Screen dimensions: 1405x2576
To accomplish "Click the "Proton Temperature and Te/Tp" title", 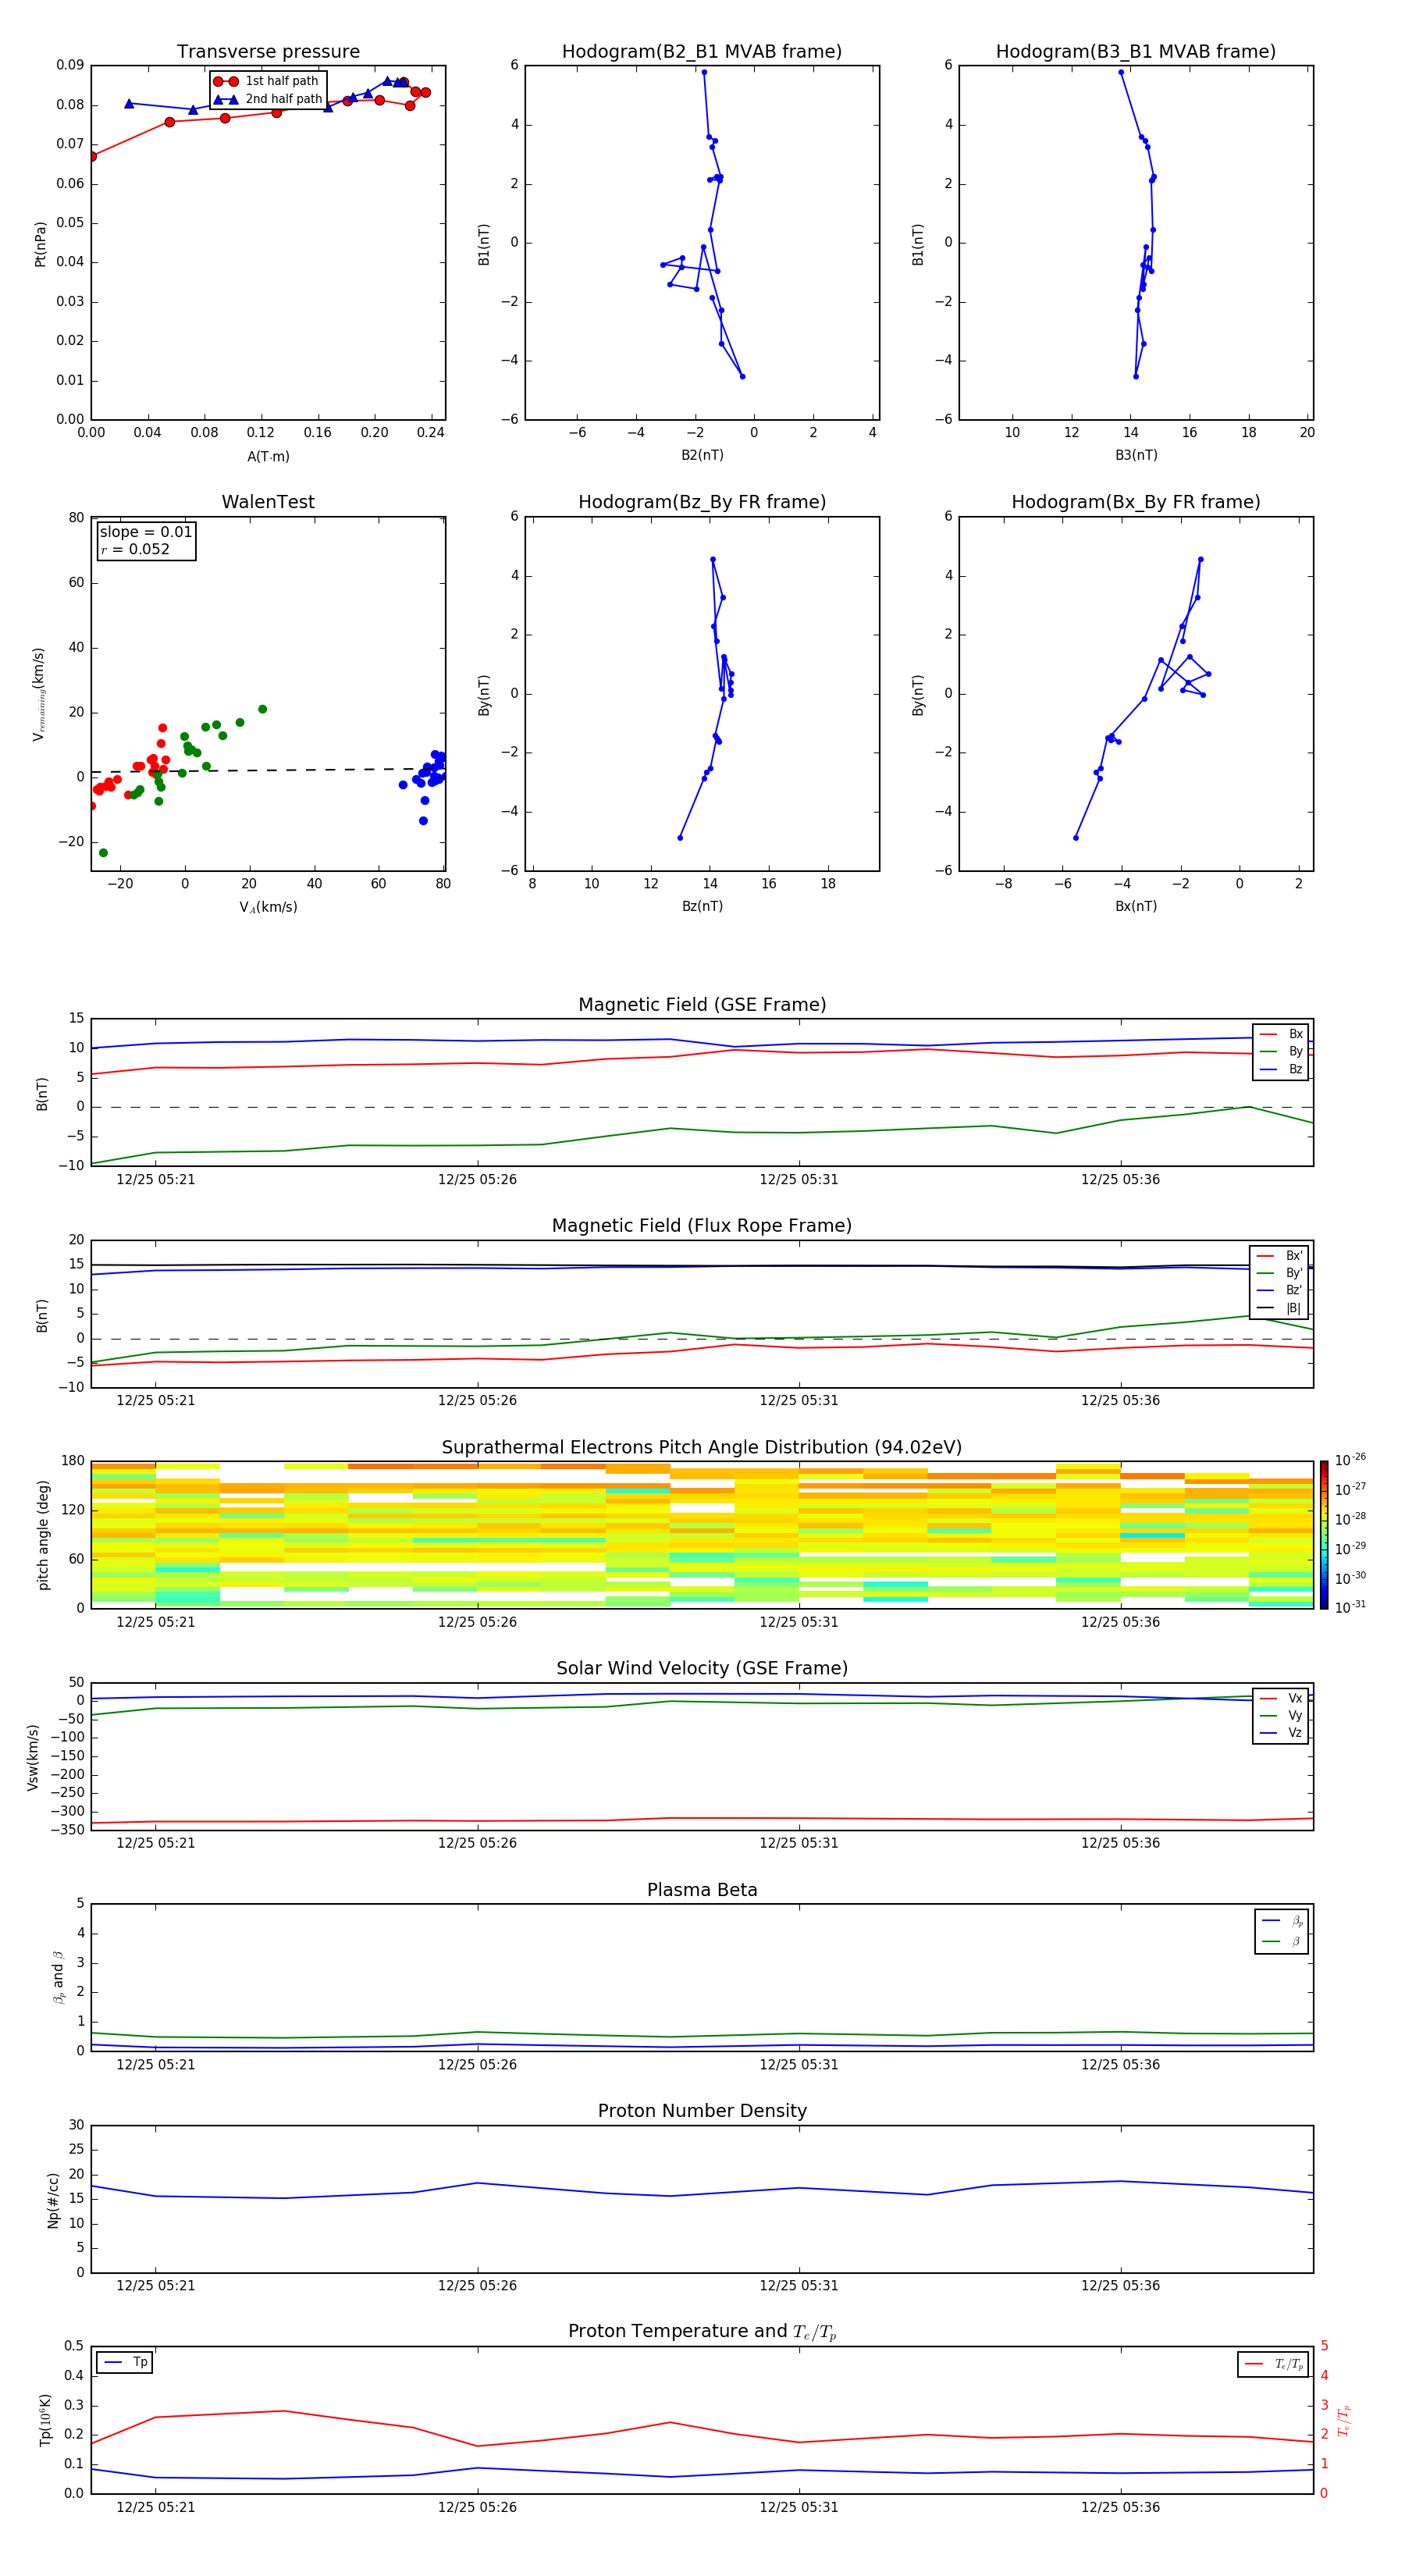I will [702, 2332].
